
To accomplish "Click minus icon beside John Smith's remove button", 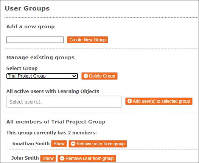I will coord(62,158).
